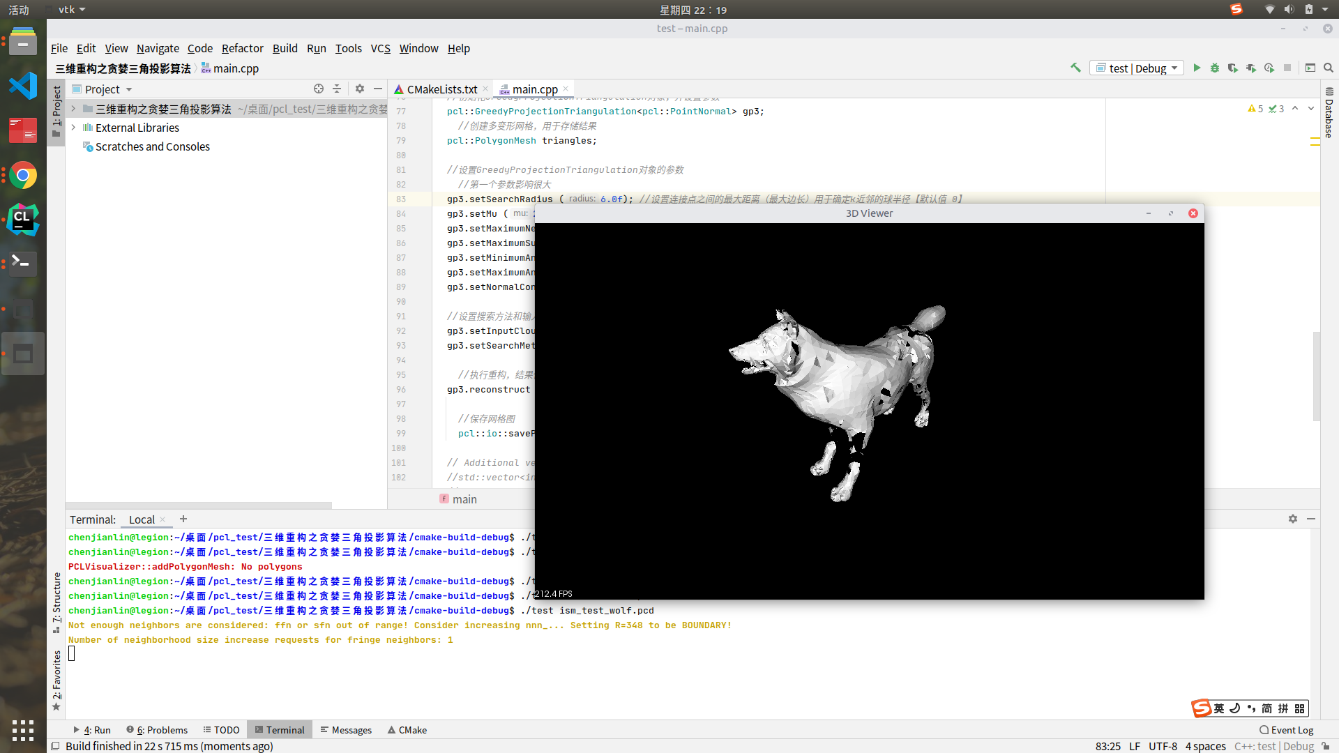Open Project panel settings gear
Screen dimensions: 1339x753
pyautogui.click(x=359, y=89)
